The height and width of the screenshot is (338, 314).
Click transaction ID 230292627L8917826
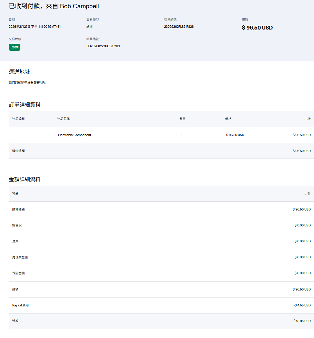179,27
